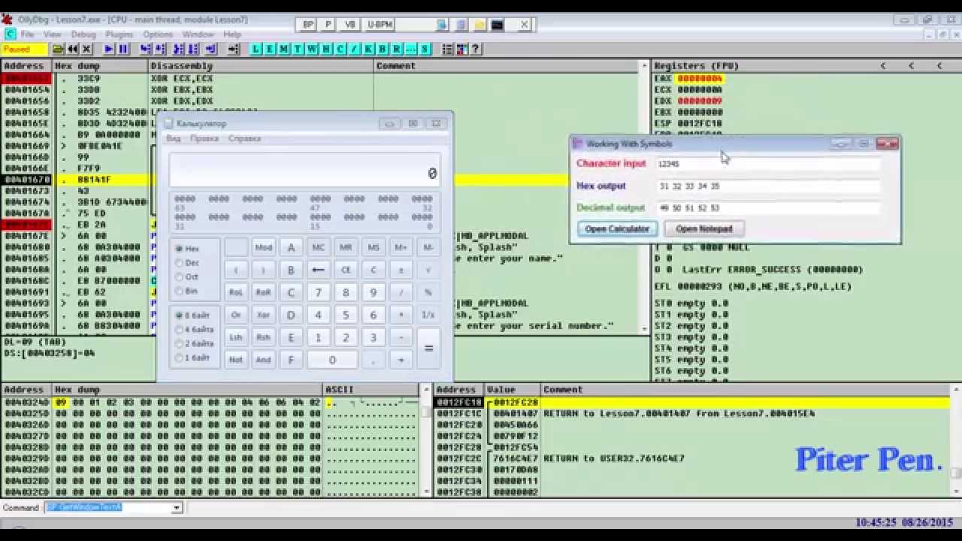Run the program with the play icon
The width and height of the screenshot is (962, 541).
[109, 49]
